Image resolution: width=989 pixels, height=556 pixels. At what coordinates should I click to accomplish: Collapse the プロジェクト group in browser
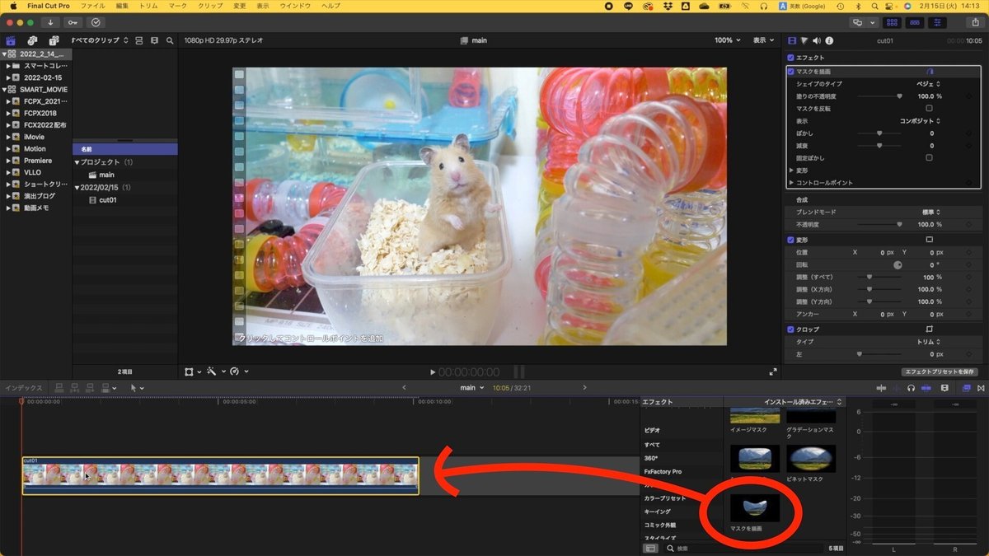[77, 162]
